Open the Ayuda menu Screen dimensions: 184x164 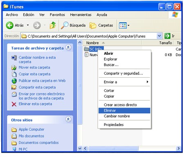tap(102, 15)
